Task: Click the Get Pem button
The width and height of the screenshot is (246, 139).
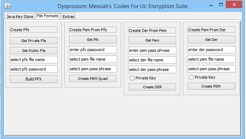Action: pos(152,40)
